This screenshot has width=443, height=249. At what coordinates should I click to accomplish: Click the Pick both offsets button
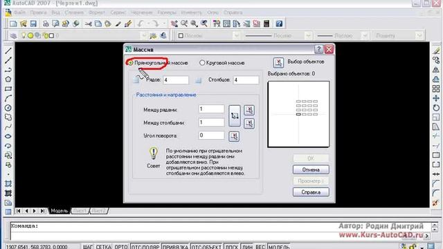[235, 116]
